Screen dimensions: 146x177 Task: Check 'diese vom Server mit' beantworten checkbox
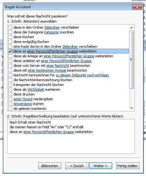pyautogui.click(x=10, y=66)
